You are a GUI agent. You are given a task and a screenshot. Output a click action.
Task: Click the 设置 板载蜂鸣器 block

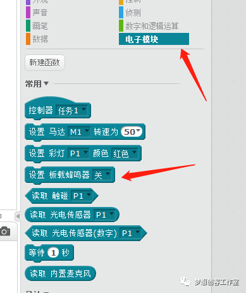point(70,175)
